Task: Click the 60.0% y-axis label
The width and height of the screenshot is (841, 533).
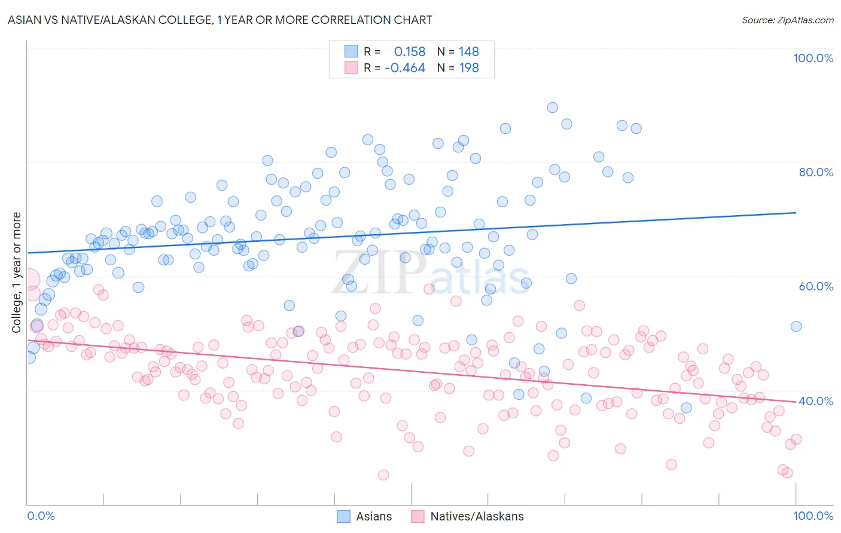Action: [x=816, y=286]
